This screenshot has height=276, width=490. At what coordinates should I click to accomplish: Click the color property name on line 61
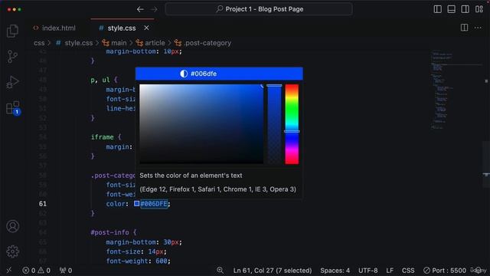[116, 204]
